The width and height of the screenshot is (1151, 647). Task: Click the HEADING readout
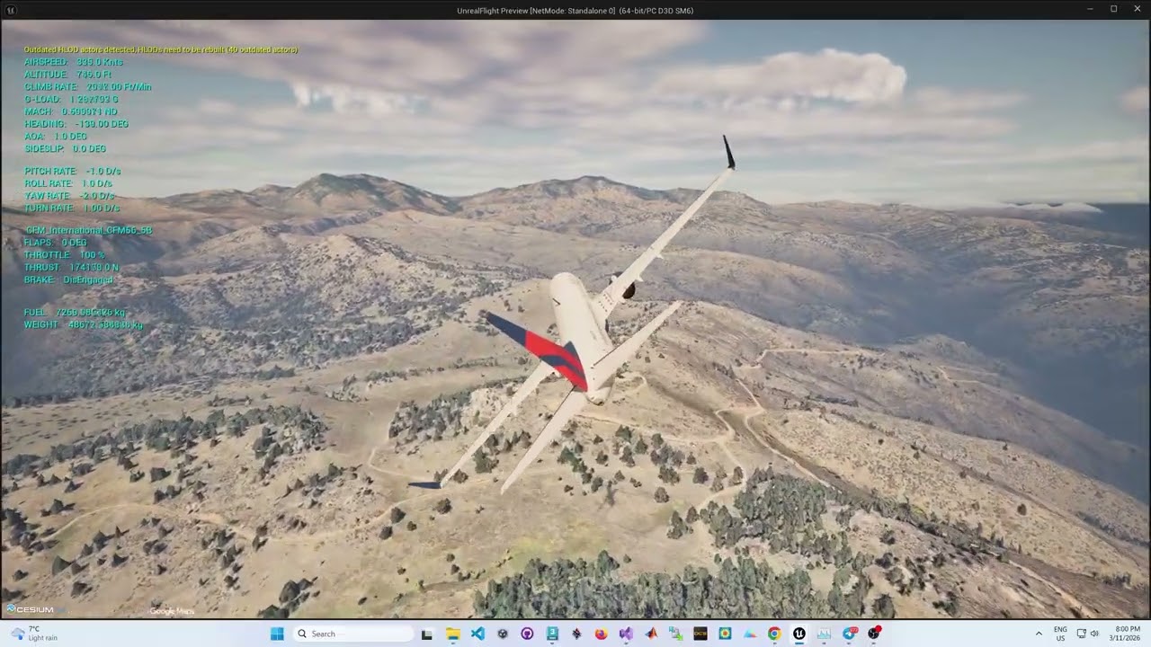click(76, 124)
